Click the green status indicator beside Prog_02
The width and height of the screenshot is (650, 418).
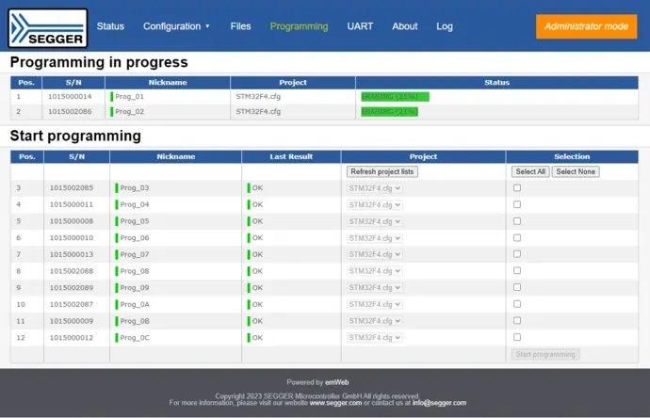click(x=112, y=111)
